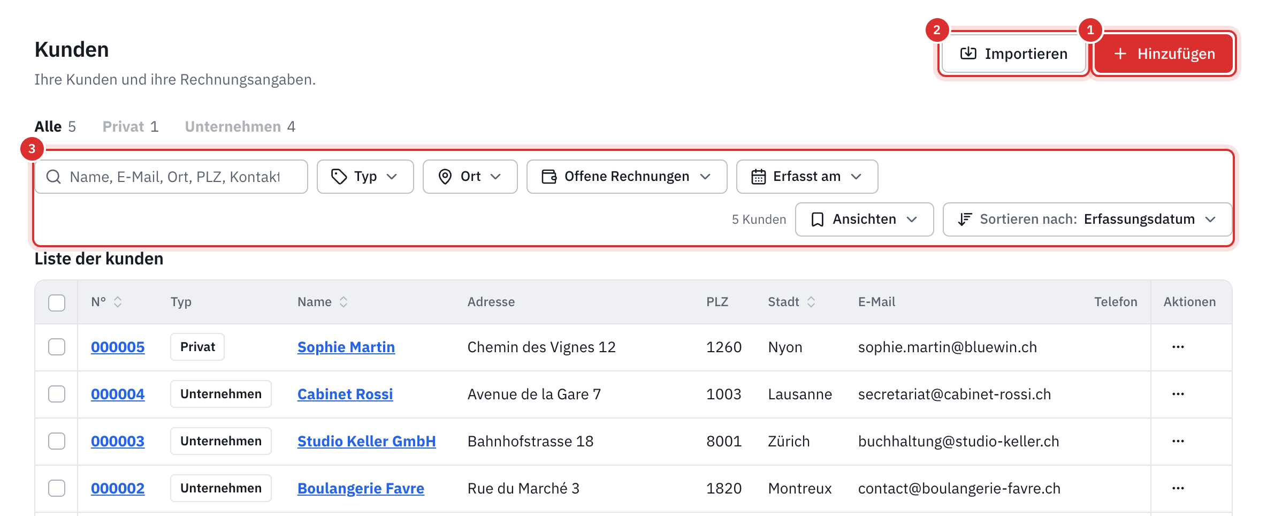The width and height of the screenshot is (1267, 516).
Task: Click the Privat type badge
Action: [x=197, y=347]
